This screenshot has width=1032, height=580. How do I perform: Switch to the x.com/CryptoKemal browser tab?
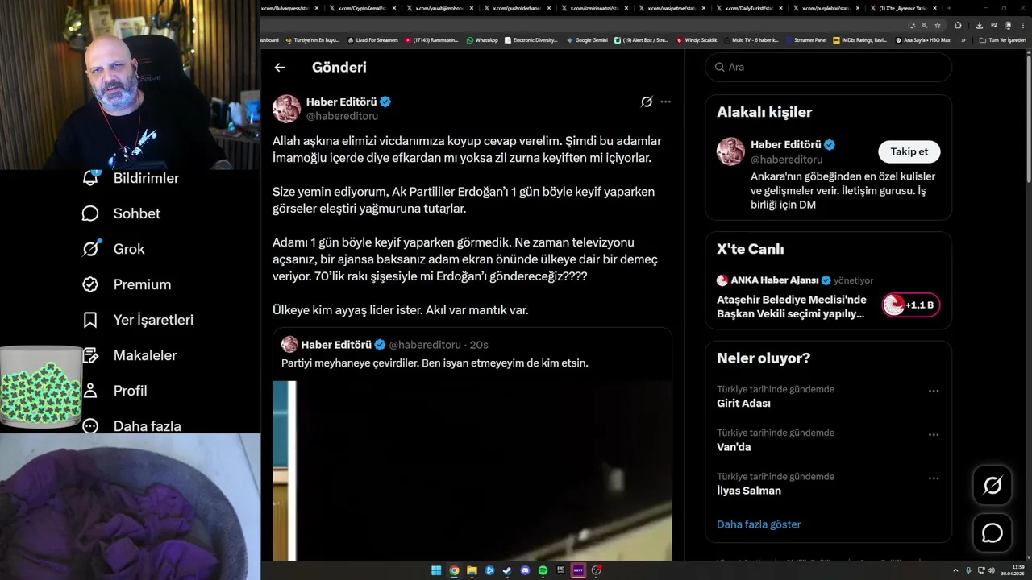click(363, 8)
